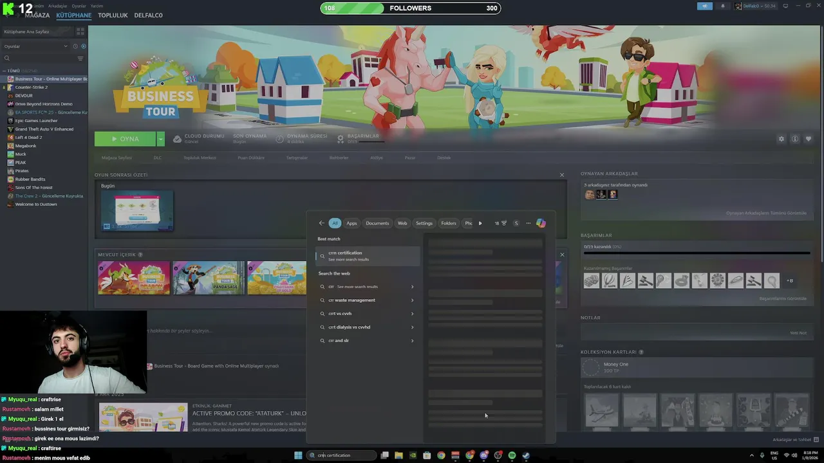Open the S account avatar in search
The image size is (824, 463).
coord(516,223)
